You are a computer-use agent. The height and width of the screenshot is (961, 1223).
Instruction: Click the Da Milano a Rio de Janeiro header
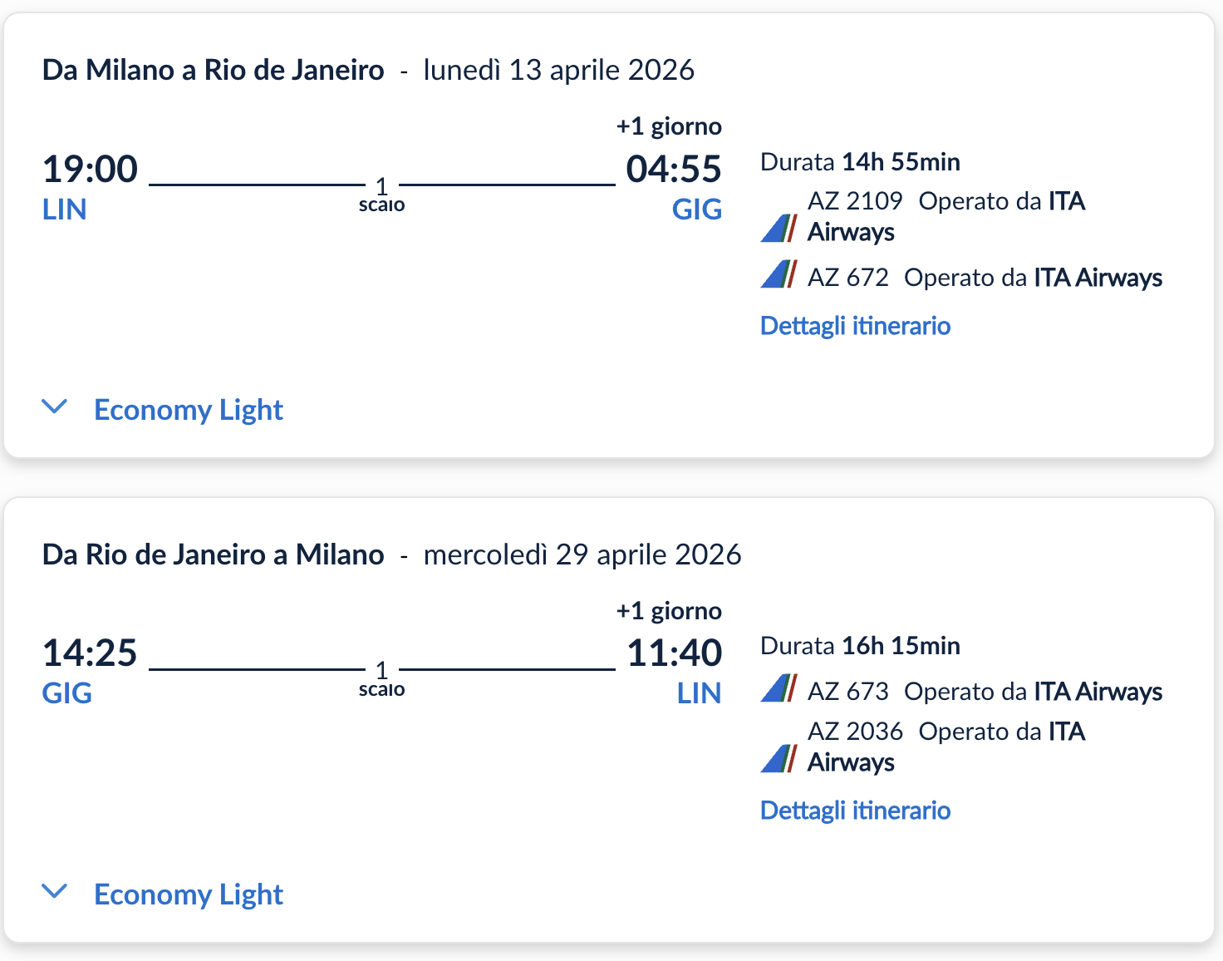click(x=213, y=70)
